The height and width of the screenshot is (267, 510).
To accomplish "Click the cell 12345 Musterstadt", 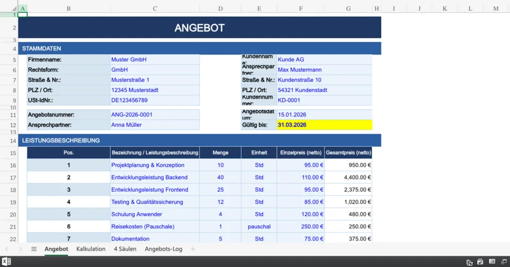I will 155,90.
